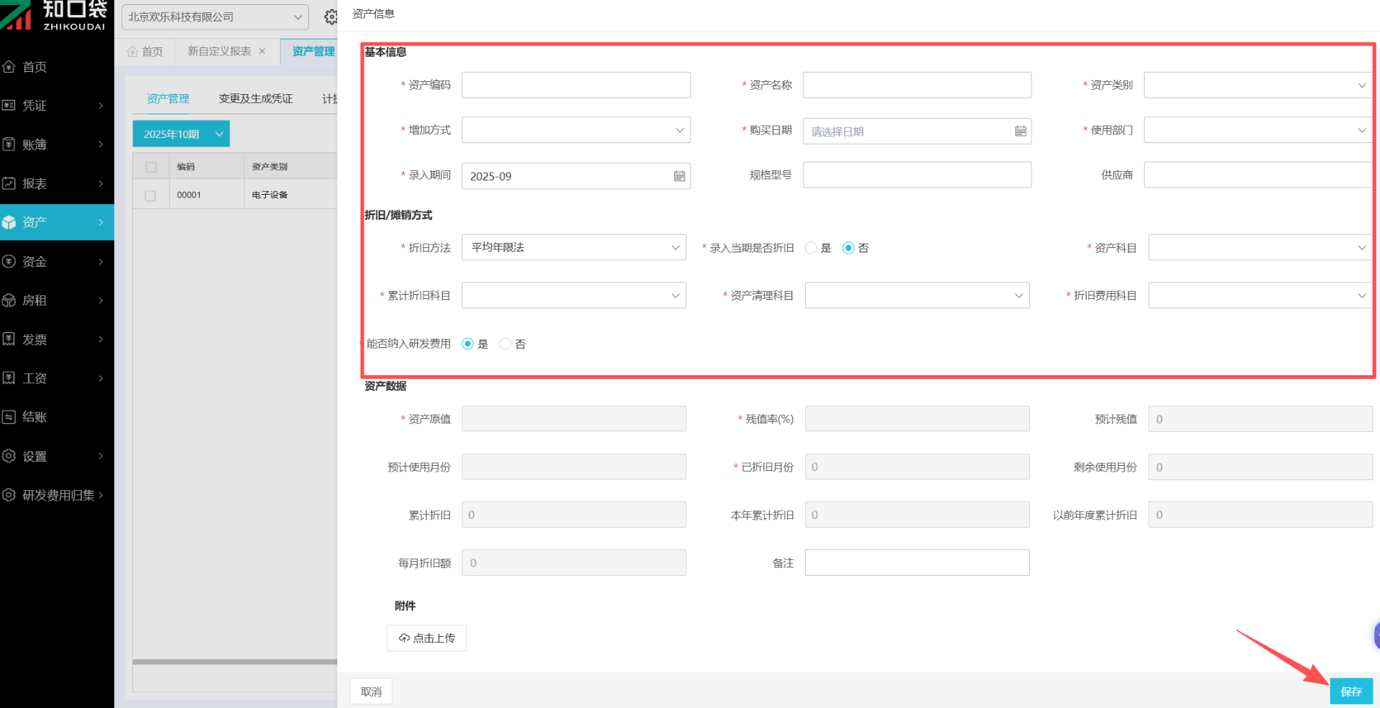Screen dimensions: 1380x708
Task: Switch to the 新自定义报表 tab
Action: 219,52
